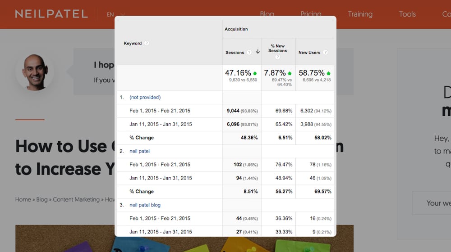The width and height of the screenshot is (451, 252).
Task: Click the article hero image
Action: pyautogui.click(x=184, y=238)
